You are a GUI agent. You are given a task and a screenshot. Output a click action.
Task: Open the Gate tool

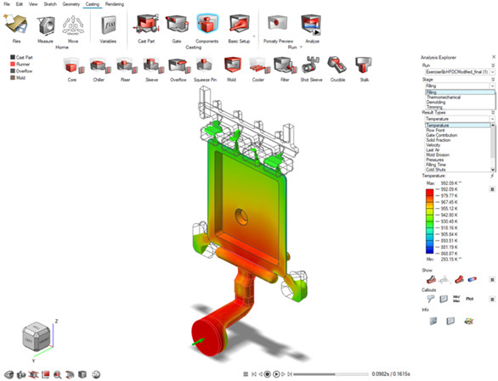177,25
